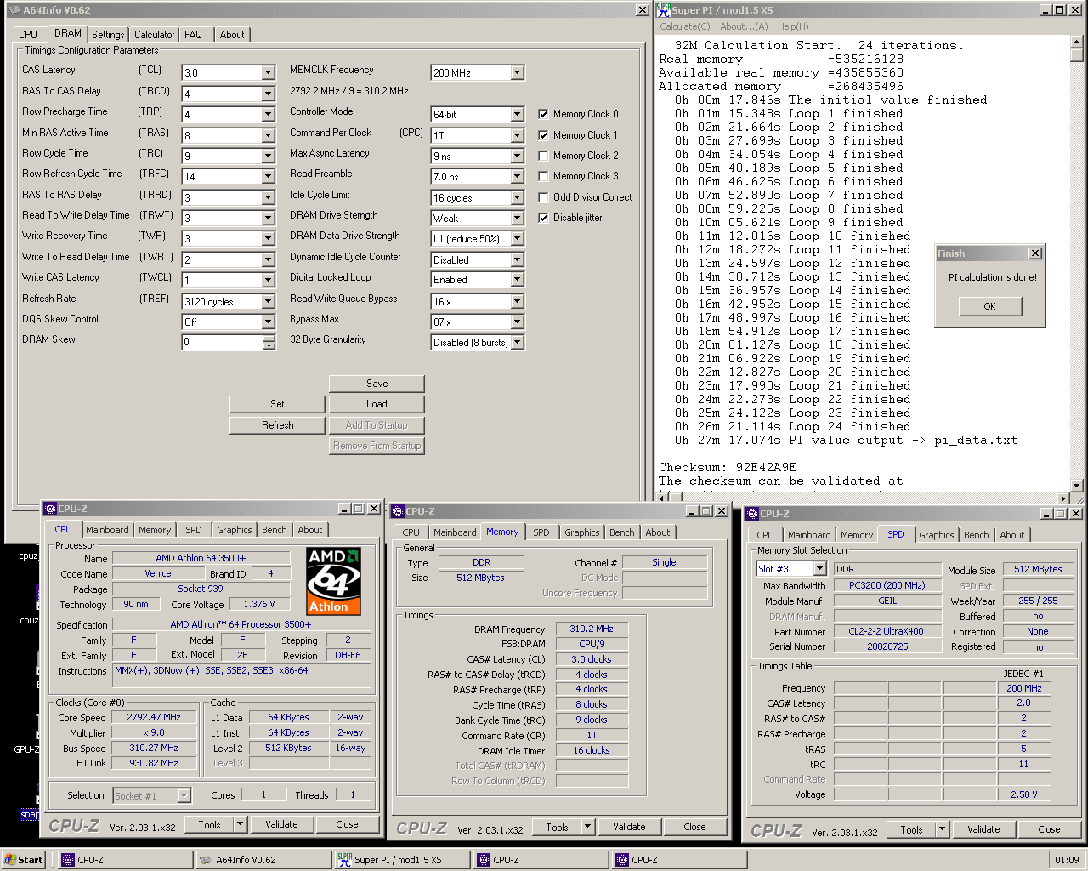Click Super PI horizontal scrollbar right arrow
1088x871 pixels.
pyautogui.click(x=1063, y=498)
